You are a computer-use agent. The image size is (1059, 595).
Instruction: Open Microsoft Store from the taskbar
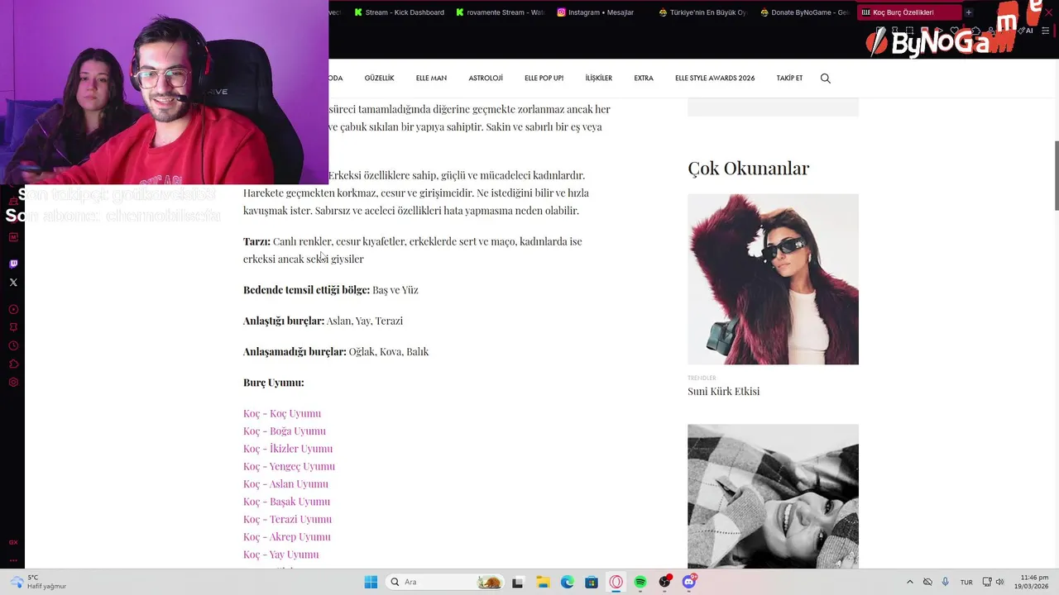tap(592, 582)
